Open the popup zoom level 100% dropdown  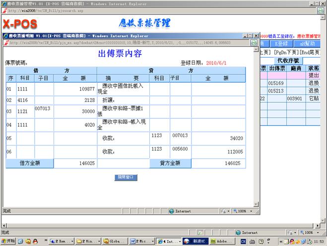coord(244,211)
